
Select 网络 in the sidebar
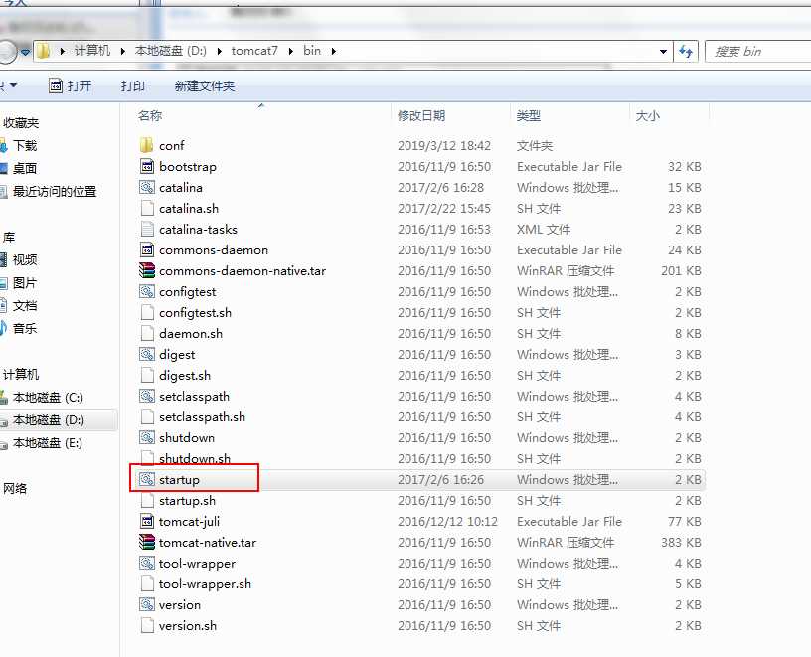pyautogui.click(x=15, y=488)
